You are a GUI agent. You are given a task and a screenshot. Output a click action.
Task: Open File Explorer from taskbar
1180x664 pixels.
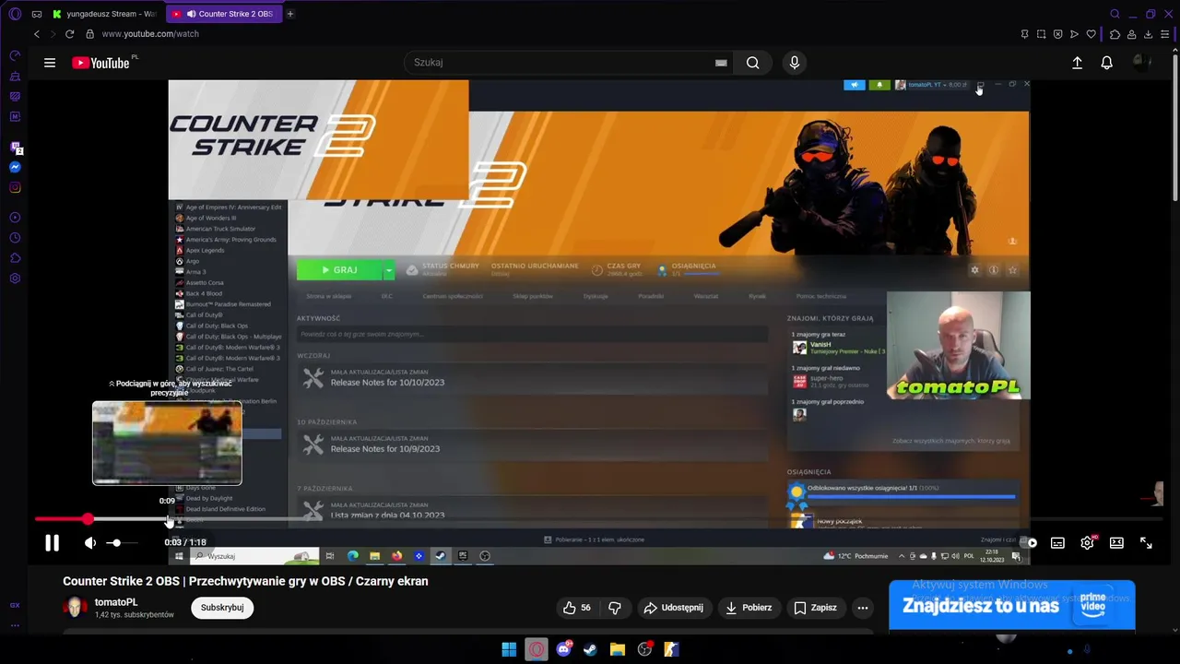618,649
